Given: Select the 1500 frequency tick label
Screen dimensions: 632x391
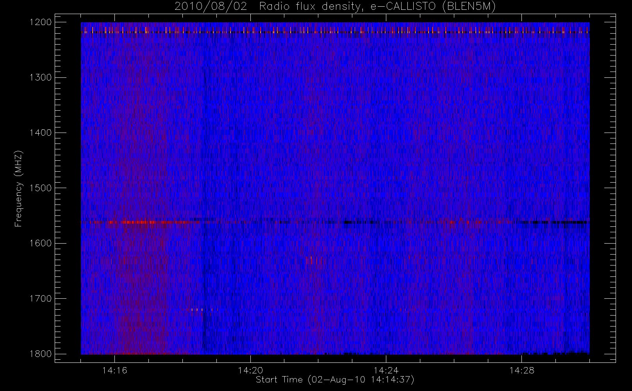Looking at the screenshot, I should (41, 188).
